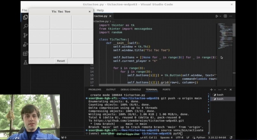Click LF end-of-line selector
Screen dimensions: 257x140
click(188, 137)
